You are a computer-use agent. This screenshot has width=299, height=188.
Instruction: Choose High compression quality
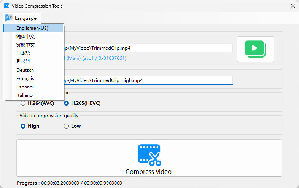coord(30,126)
